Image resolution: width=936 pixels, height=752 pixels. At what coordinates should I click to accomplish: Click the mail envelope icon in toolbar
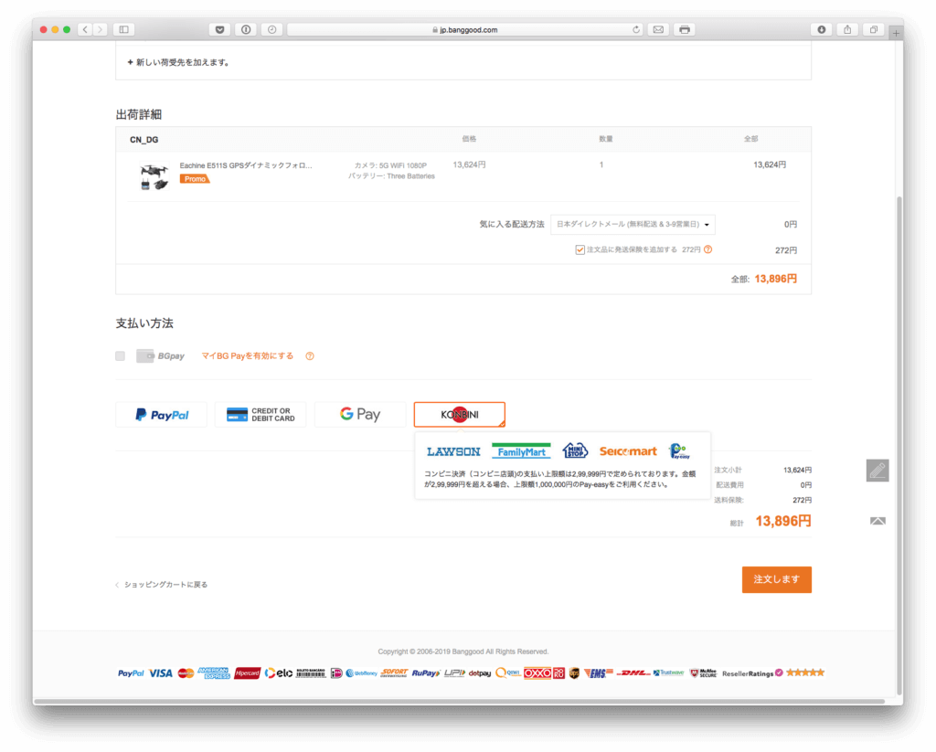click(x=657, y=29)
